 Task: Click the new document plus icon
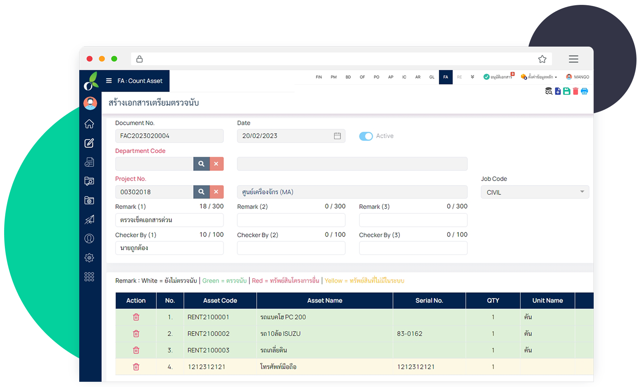pyautogui.click(x=558, y=91)
